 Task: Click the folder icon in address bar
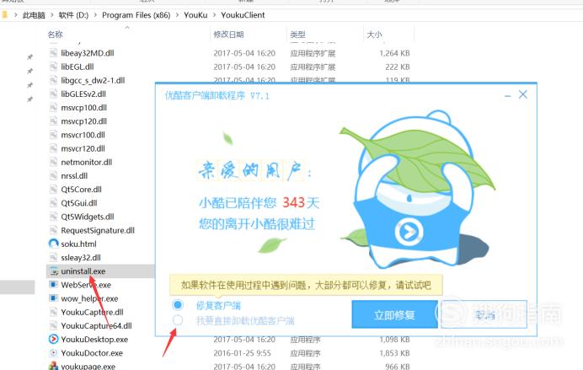point(5,15)
